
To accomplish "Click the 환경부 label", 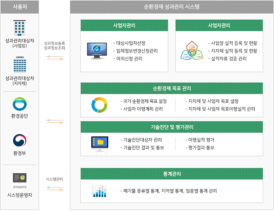I will pos(20,153).
